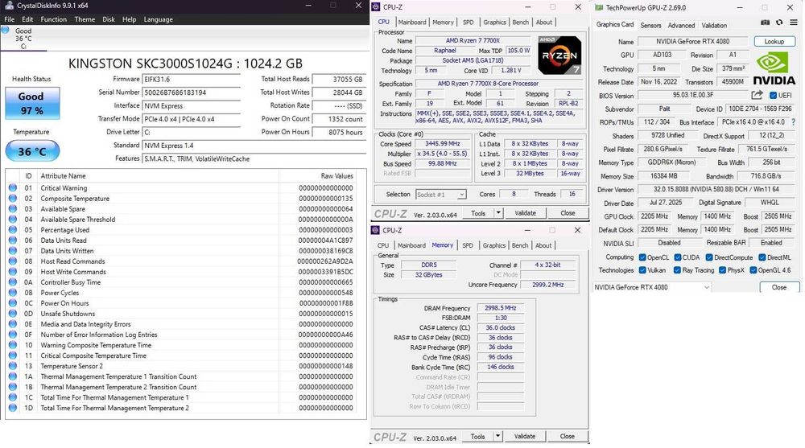805x448 pixels.
Task: Take a GPU-Z screenshot with camera icon
Action: pos(765,23)
